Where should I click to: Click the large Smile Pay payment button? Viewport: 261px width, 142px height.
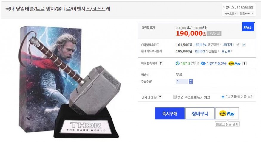tap(227, 113)
